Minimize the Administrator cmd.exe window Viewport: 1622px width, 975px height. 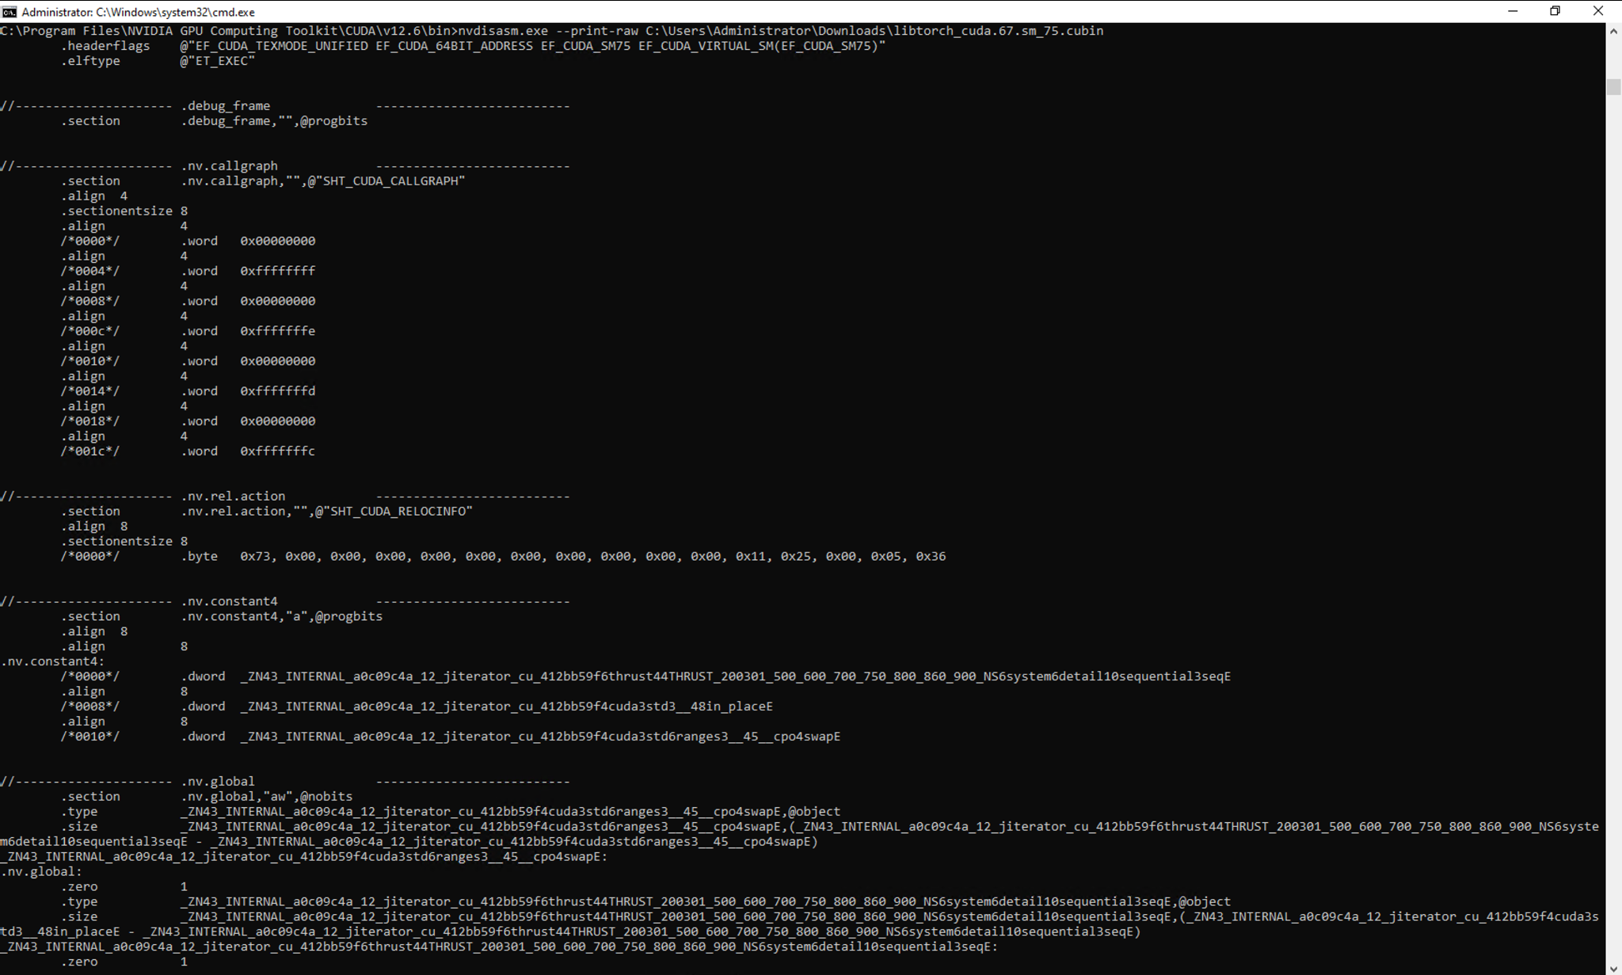coord(1513,11)
